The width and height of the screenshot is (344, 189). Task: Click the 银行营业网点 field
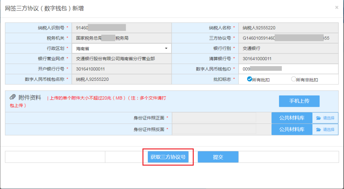[x=121, y=59]
